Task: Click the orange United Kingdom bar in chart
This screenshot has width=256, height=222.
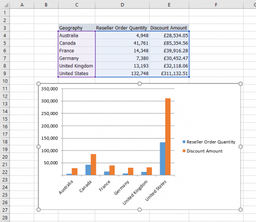Action: [x=149, y=171]
